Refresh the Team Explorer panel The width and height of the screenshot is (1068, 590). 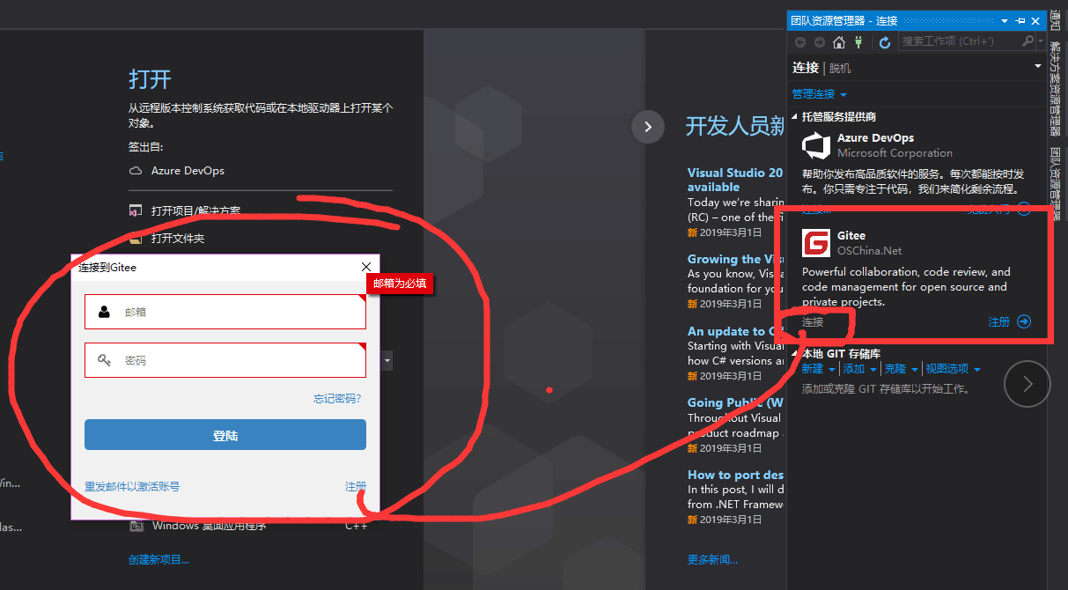point(885,42)
